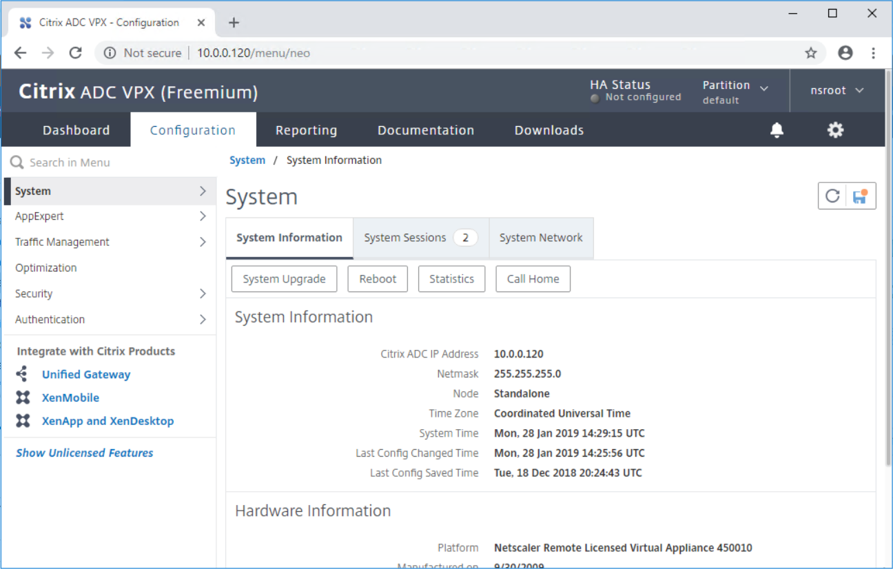Open the Reporting tab
This screenshot has height=569, width=893.
[307, 130]
